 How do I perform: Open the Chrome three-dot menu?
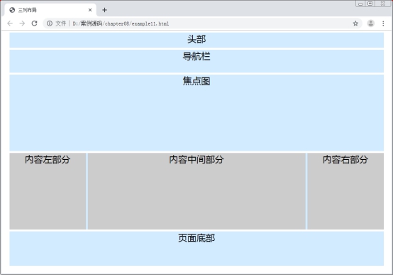click(383, 23)
